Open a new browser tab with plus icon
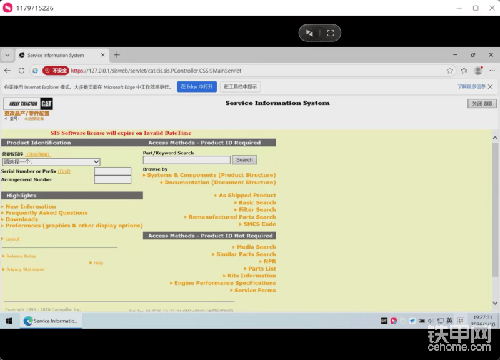This screenshot has height=360, width=500. (x=117, y=55)
